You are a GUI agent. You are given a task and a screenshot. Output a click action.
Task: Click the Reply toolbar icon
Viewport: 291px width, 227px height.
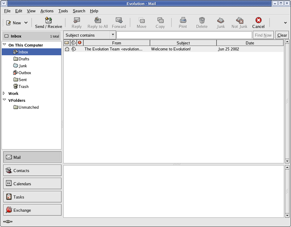coord(76,20)
